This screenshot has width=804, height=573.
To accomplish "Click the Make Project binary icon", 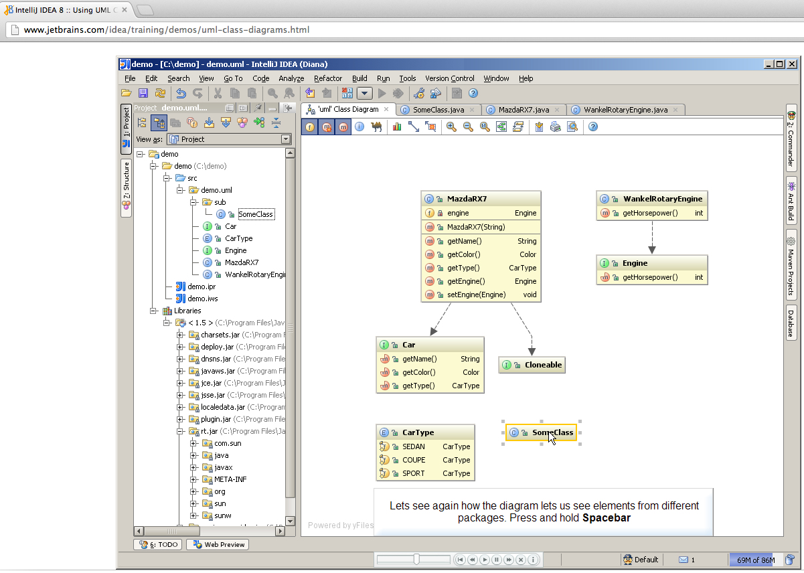I will (347, 94).
